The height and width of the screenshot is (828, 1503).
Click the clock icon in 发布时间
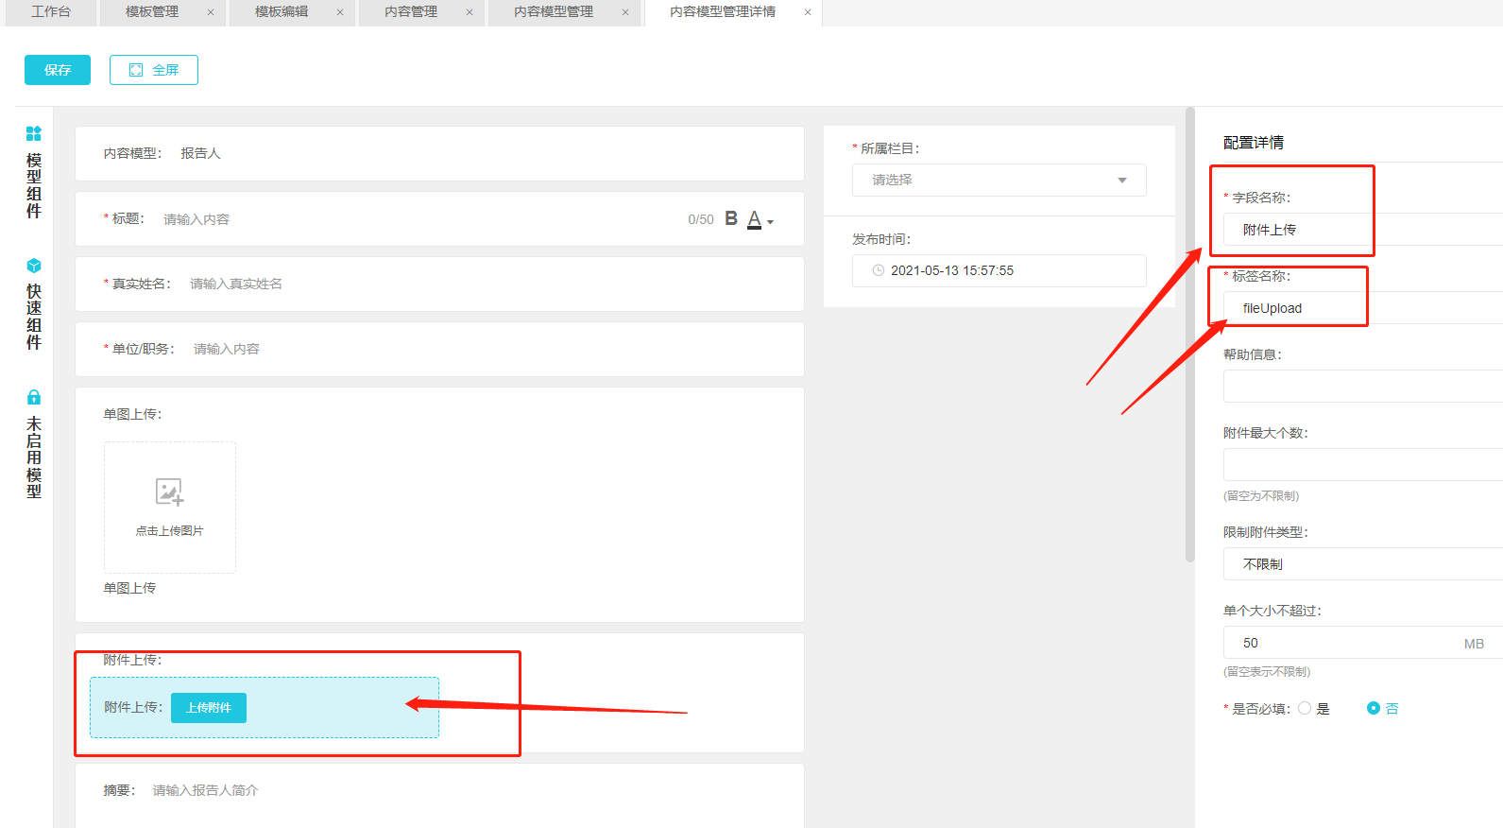pyautogui.click(x=879, y=270)
